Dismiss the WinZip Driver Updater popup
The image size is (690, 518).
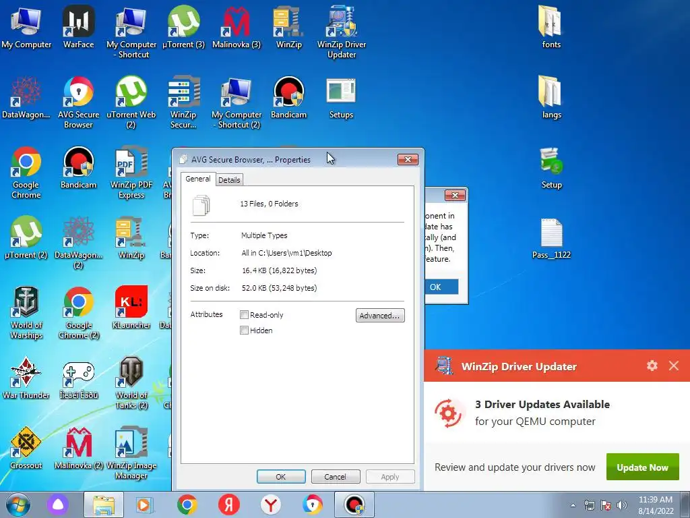(674, 366)
